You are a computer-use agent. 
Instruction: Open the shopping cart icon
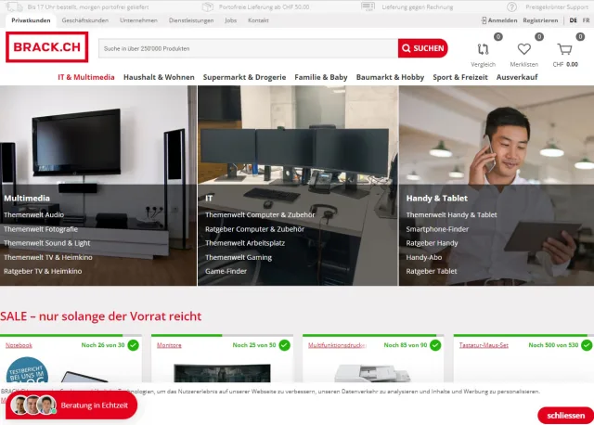[x=564, y=49]
